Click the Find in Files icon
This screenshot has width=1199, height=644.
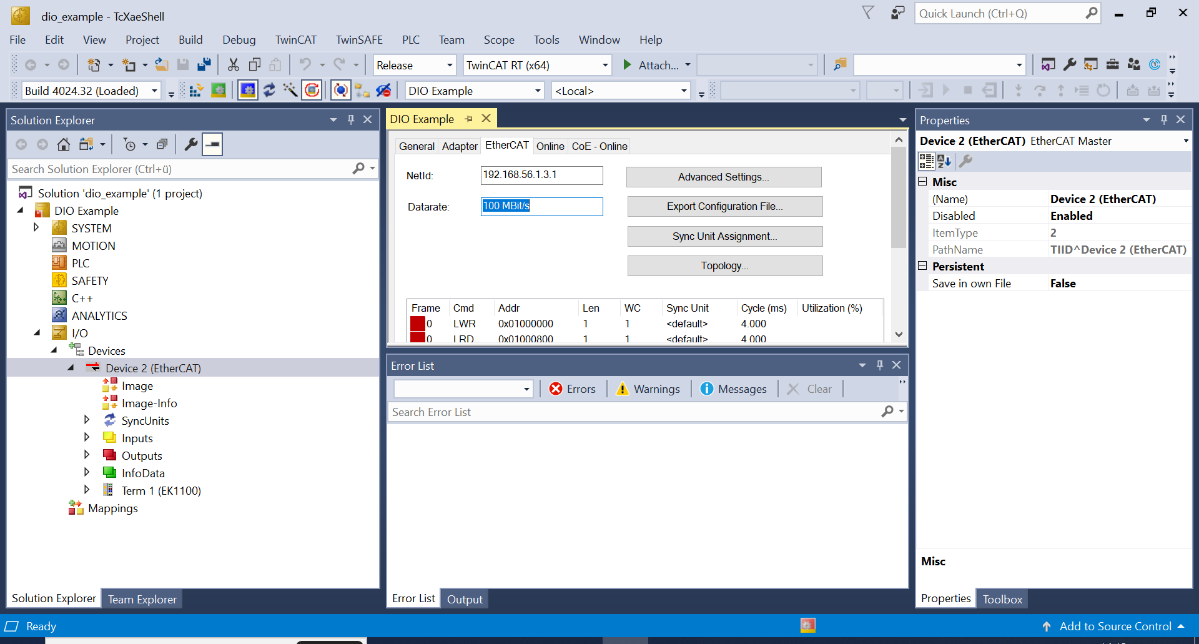tap(840, 65)
